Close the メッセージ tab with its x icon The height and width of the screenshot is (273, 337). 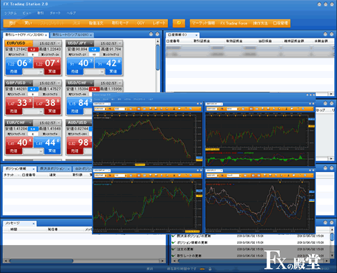tap(33, 224)
